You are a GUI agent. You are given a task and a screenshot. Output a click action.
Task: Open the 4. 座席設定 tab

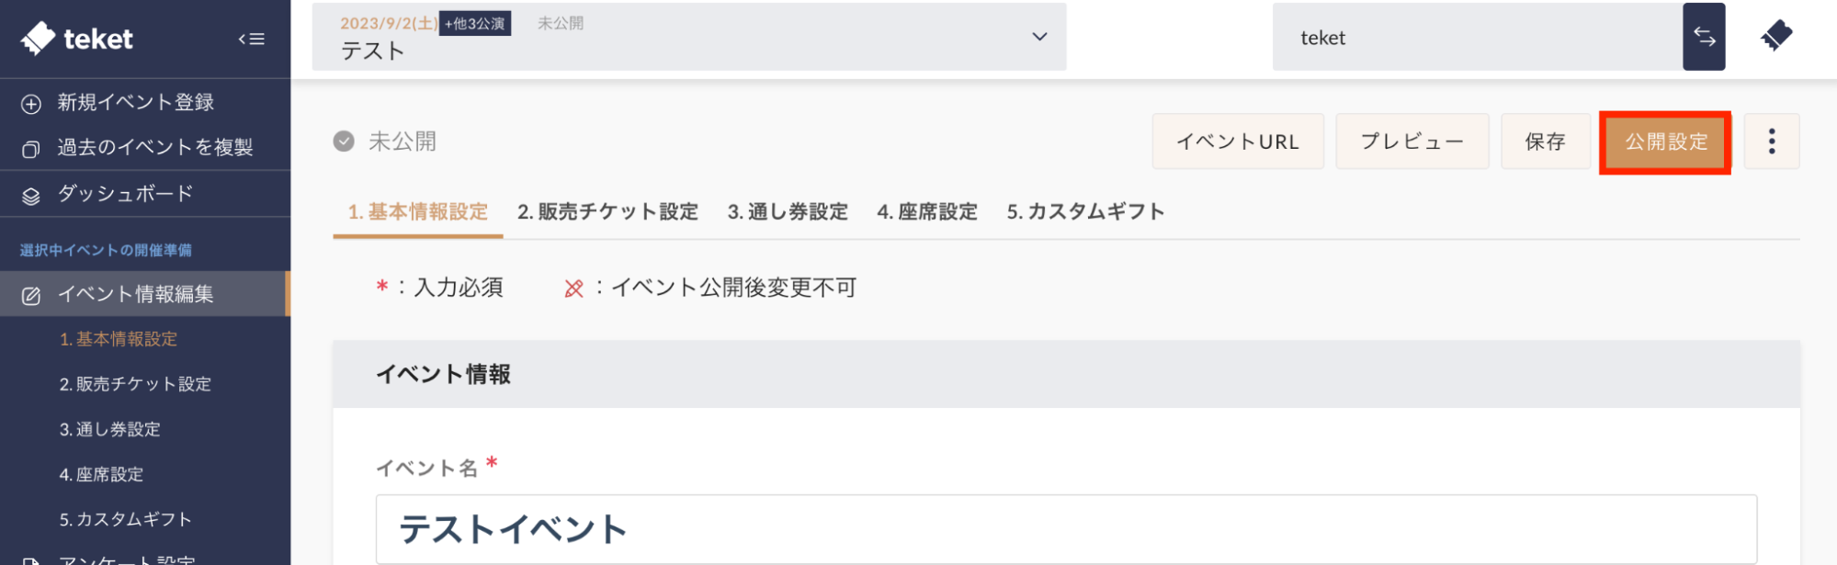(927, 212)
